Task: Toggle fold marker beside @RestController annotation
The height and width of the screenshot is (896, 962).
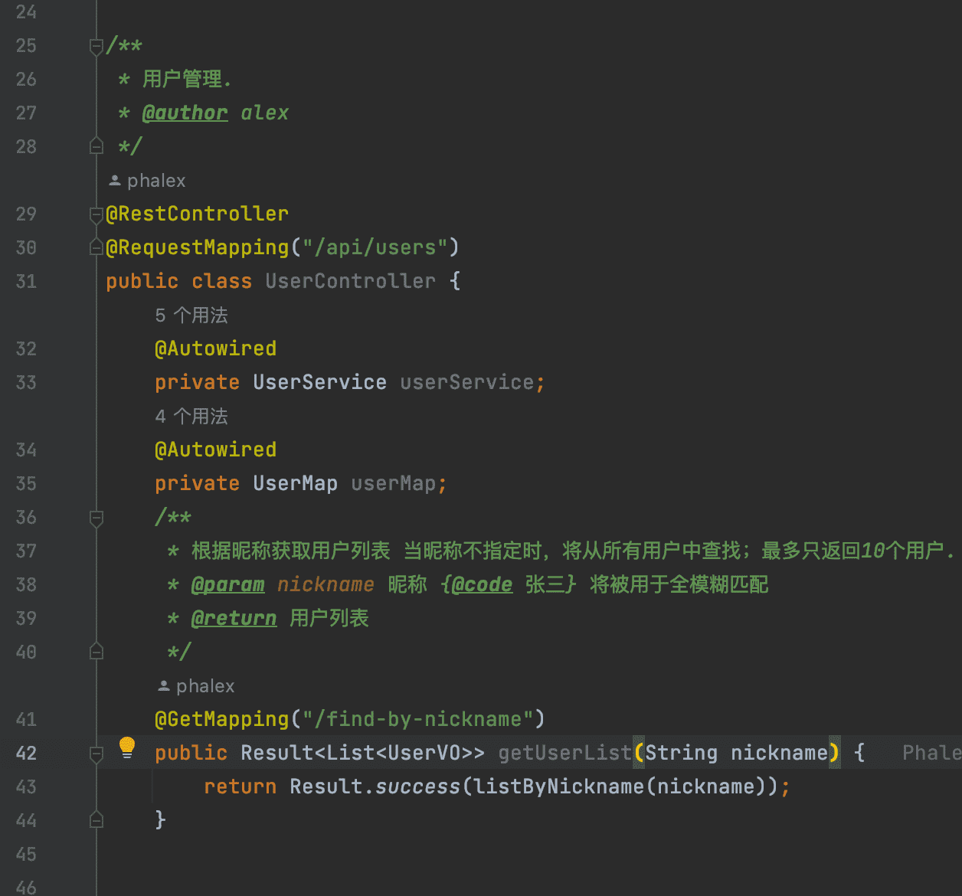Action: [97, 214]
